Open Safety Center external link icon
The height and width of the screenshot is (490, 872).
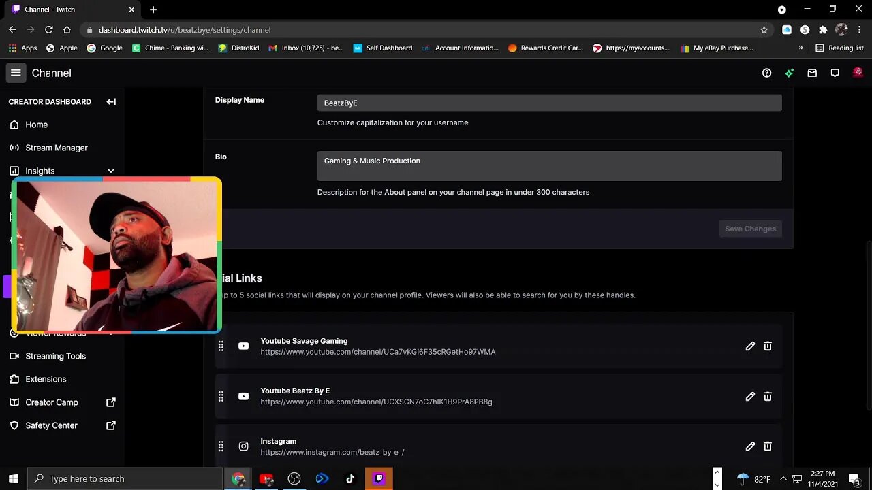111,425
